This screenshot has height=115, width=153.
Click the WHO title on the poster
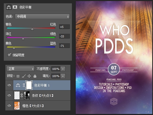[114, 30]
